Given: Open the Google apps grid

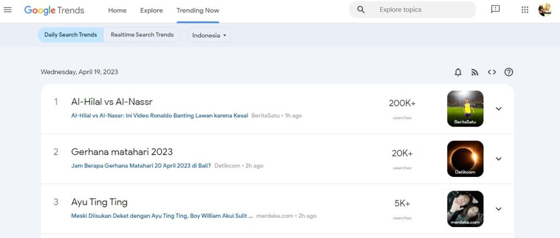Looking at the screenshot, I should point(524,10).
